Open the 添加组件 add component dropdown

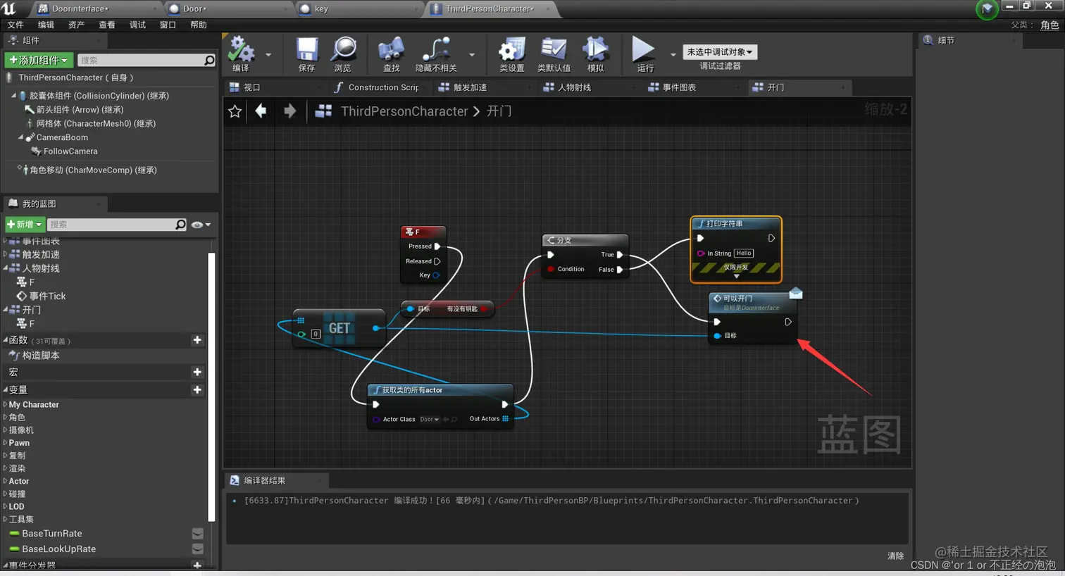click(x=39, y=61)
